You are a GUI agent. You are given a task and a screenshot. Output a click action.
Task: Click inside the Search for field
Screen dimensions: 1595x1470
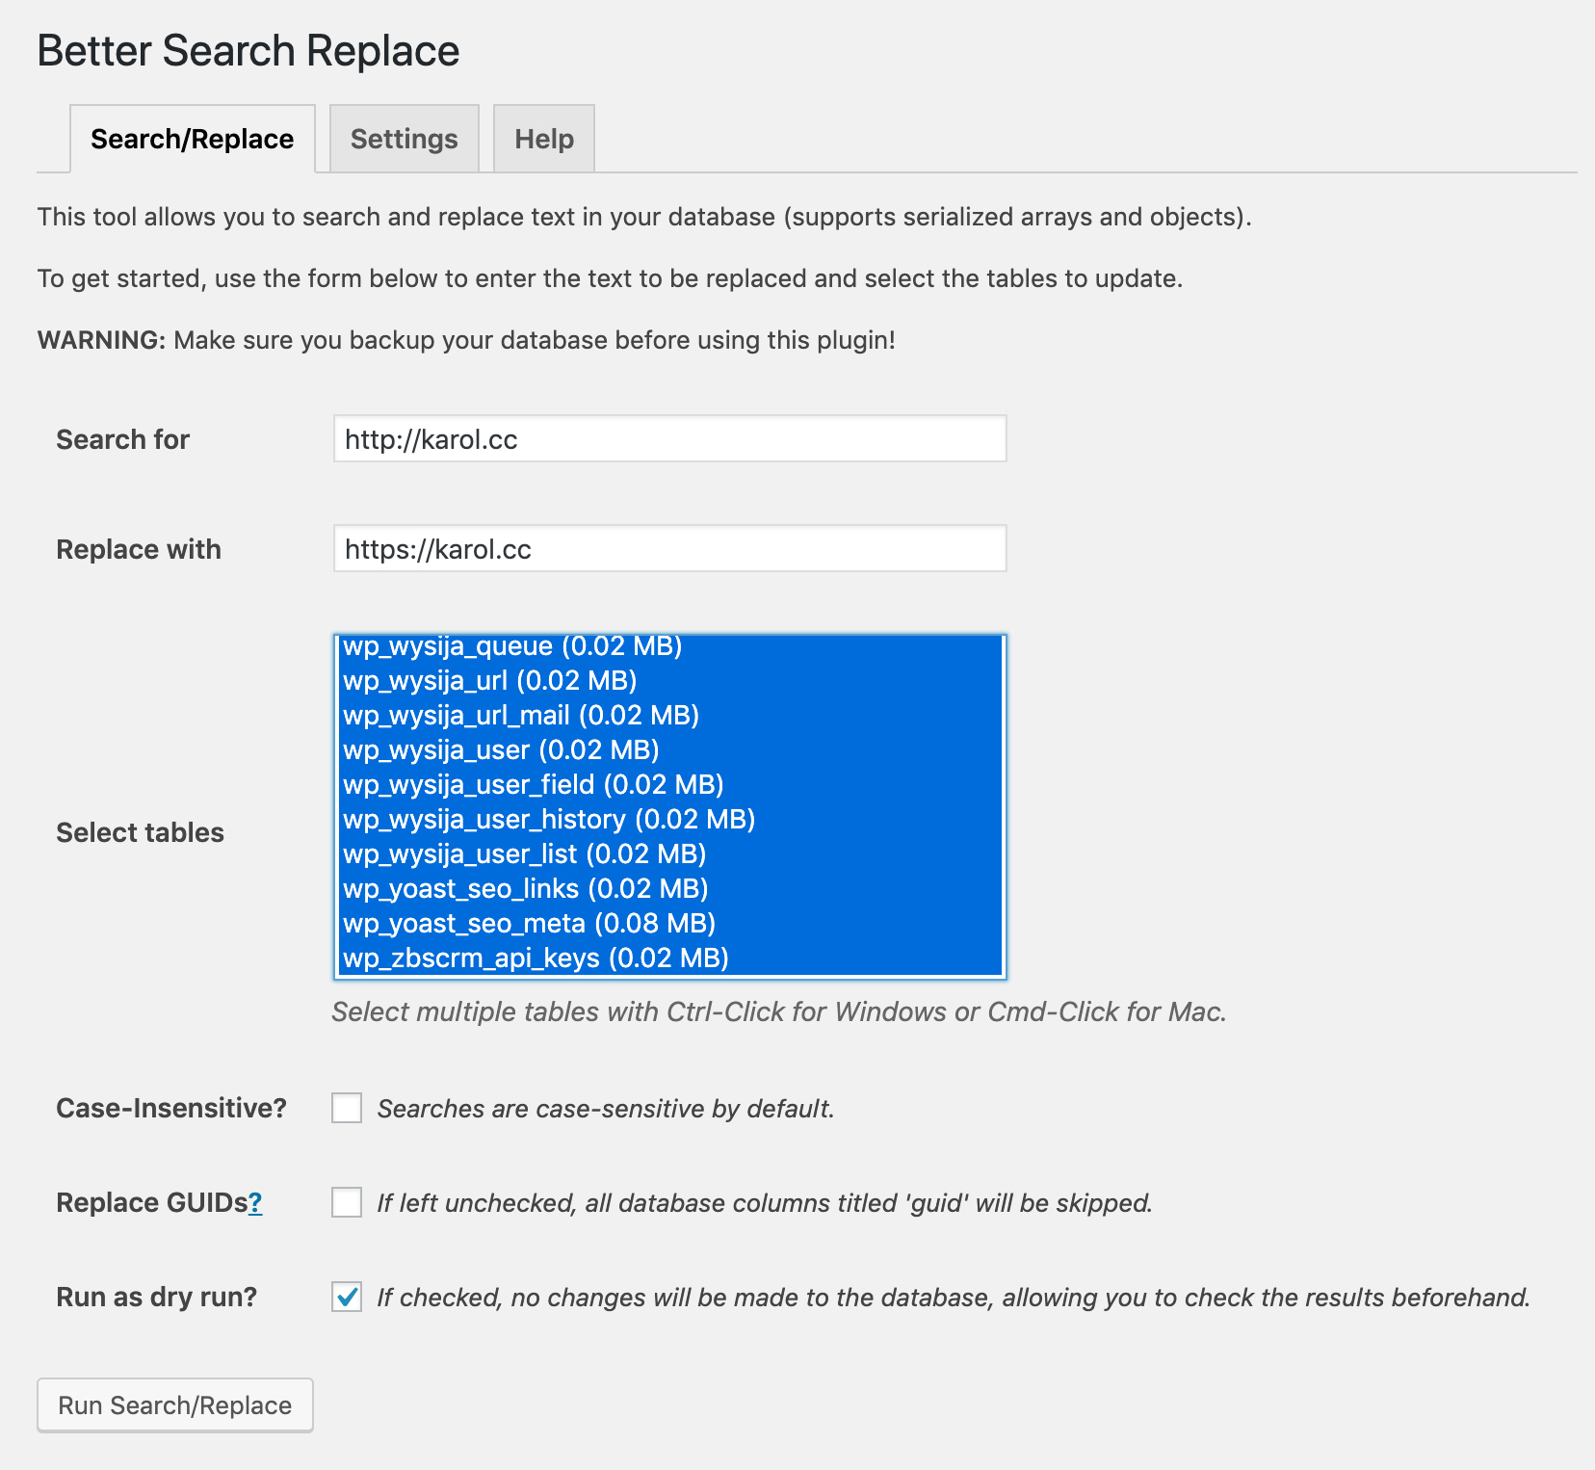click(668, 439)
